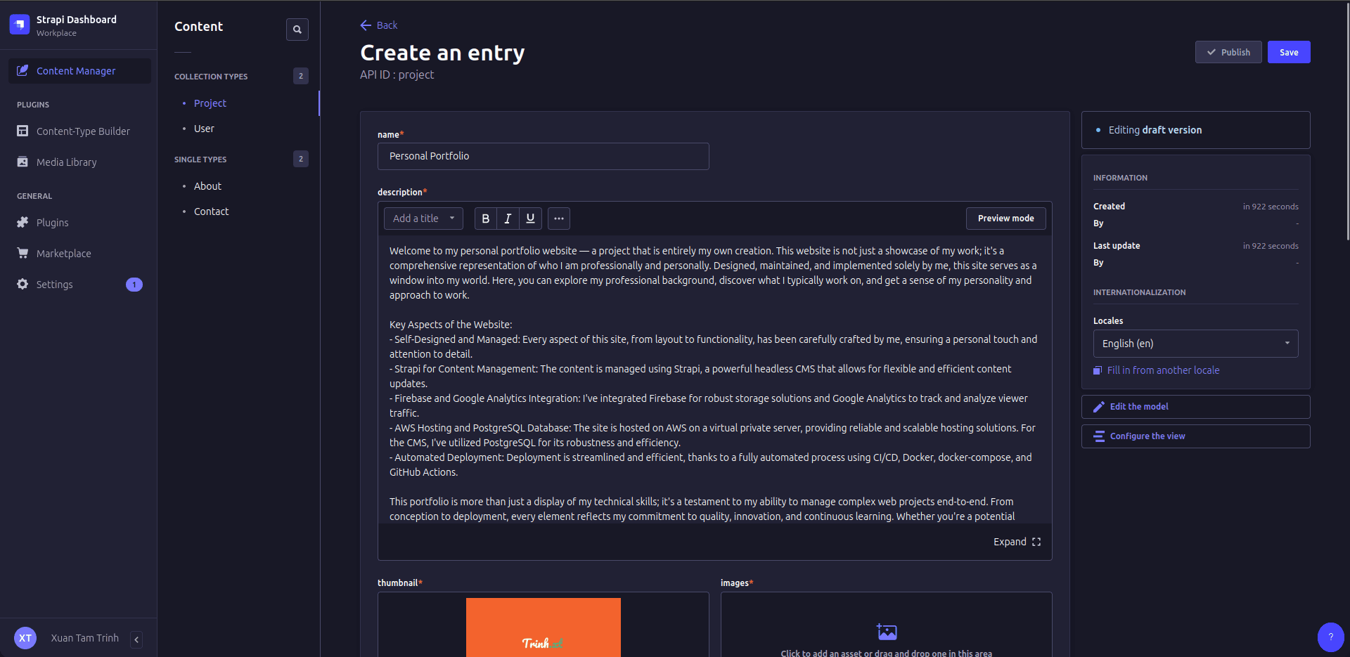Click the Plugins puzzle icon
This screenshot has height=657, width=1350.
[22, 222]
